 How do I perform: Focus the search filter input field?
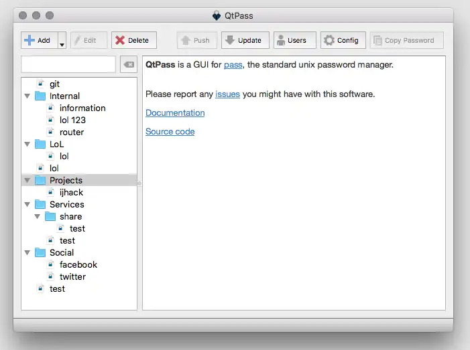[68, 64]
